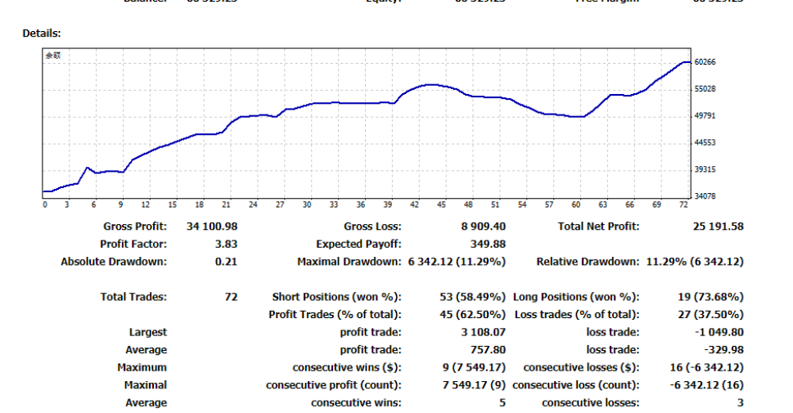This screenshot has height=413, width=793.
Task: Click the Expected Payoff value 349.88
Action: (x=489, y=244)
